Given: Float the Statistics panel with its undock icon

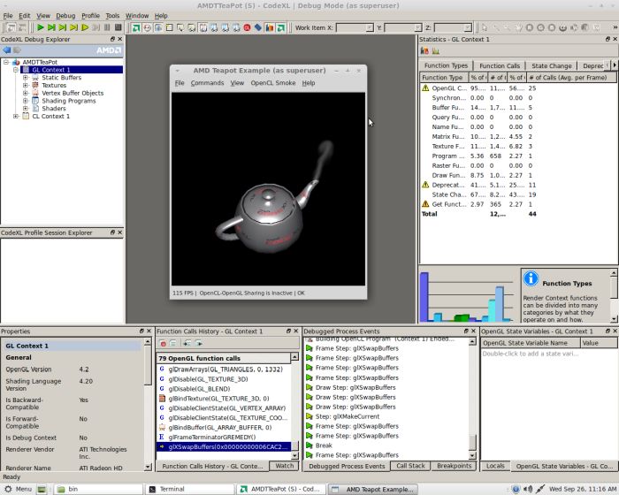Looking at the screenshot, I should (608, 39).
